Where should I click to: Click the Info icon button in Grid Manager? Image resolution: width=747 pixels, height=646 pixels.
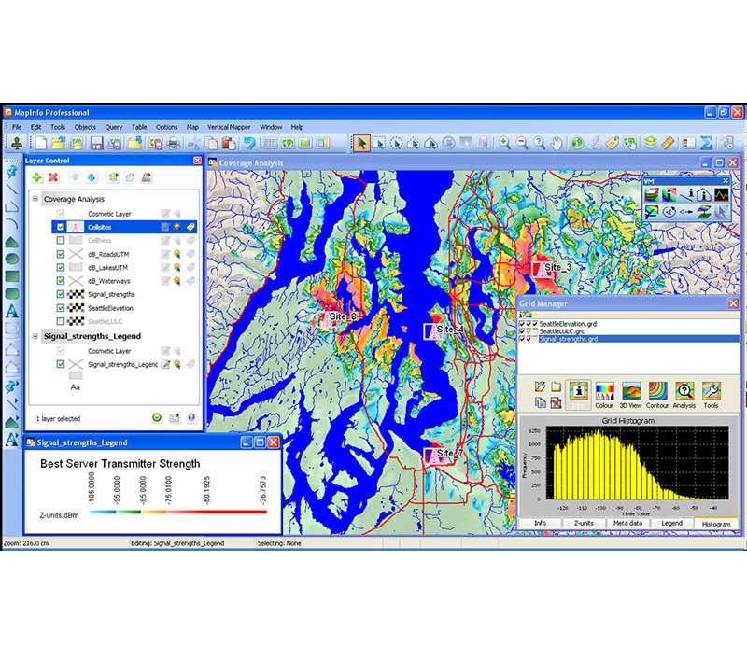coord(578,395)
